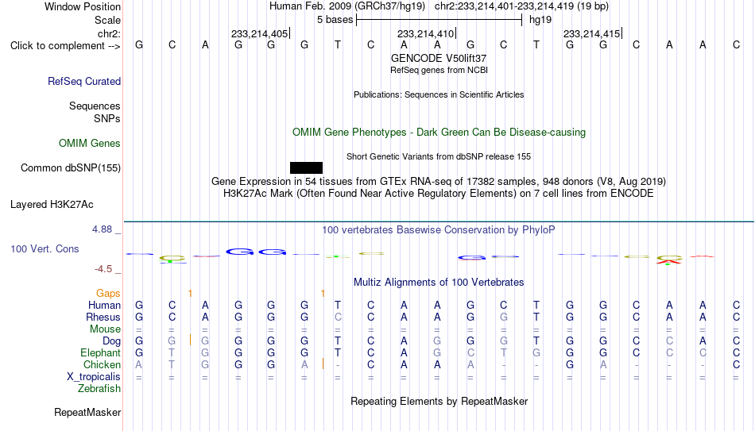The width and height of the screenshot is (755, 431).
Task: Click the SNPs track label
Action: 107,118
